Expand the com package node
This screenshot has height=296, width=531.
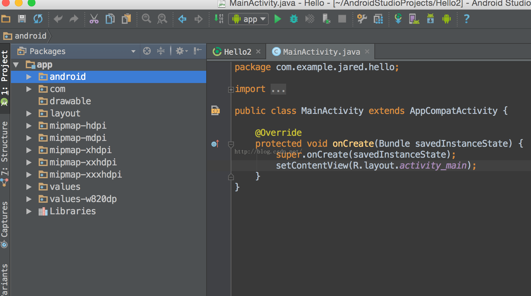point(29,89)
